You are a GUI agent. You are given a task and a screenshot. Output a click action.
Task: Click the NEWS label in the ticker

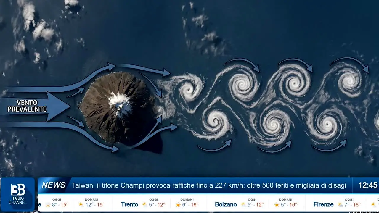tap(54, 185)
